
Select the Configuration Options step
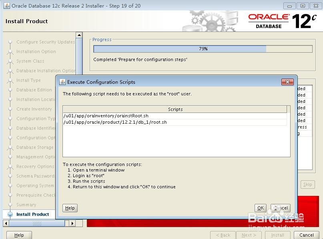36,138
